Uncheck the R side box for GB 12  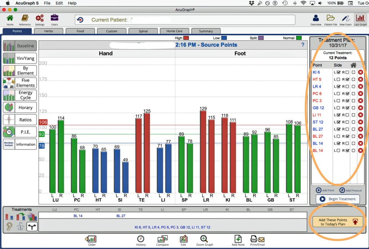click(347, 108)
